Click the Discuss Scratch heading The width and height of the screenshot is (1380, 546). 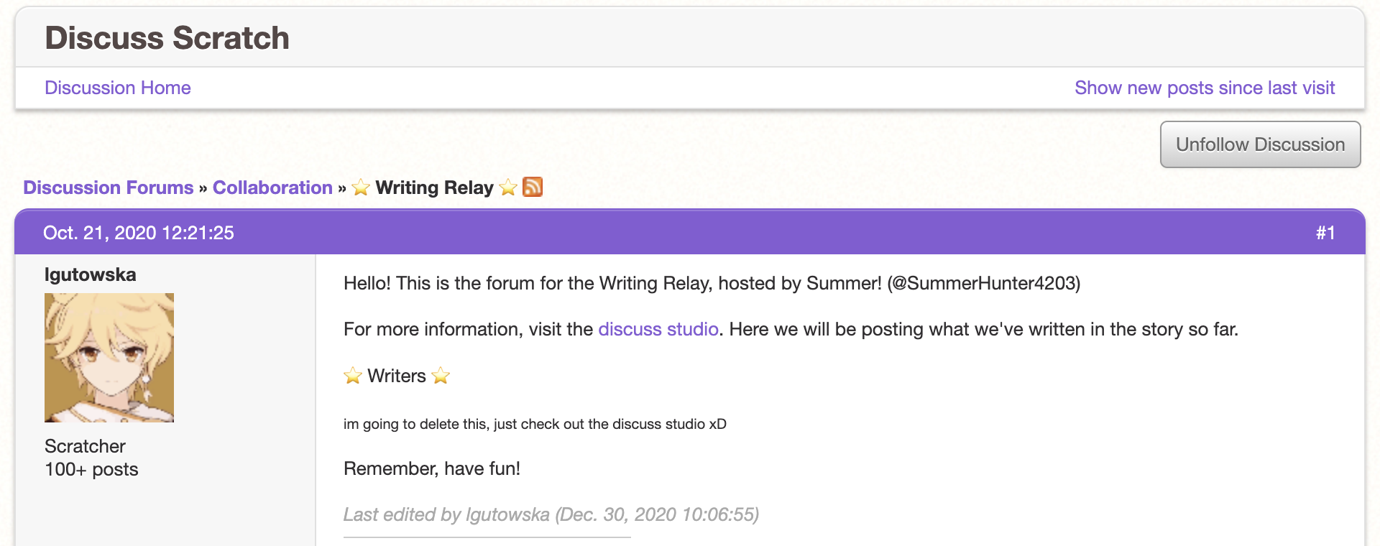167,38
